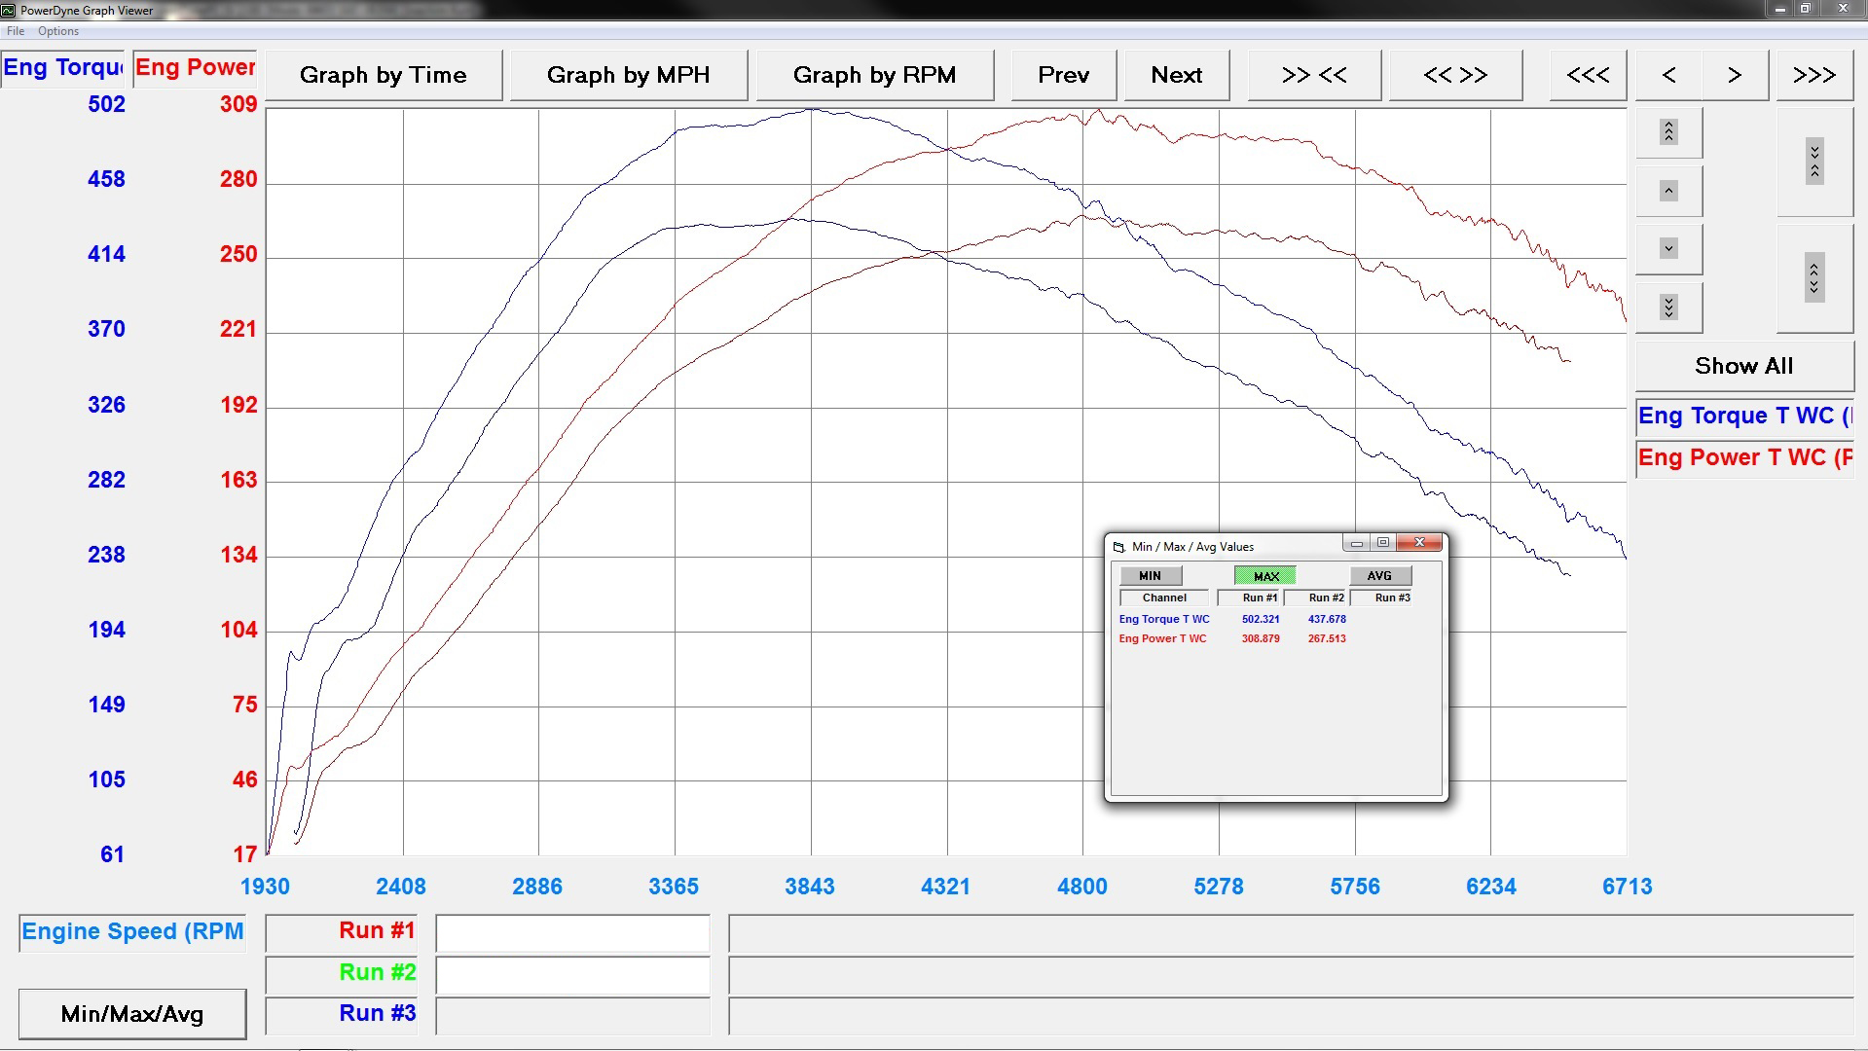Click the Run #1 label
This screenshot has width=1868, height=1051.
(x=342, y=931)
